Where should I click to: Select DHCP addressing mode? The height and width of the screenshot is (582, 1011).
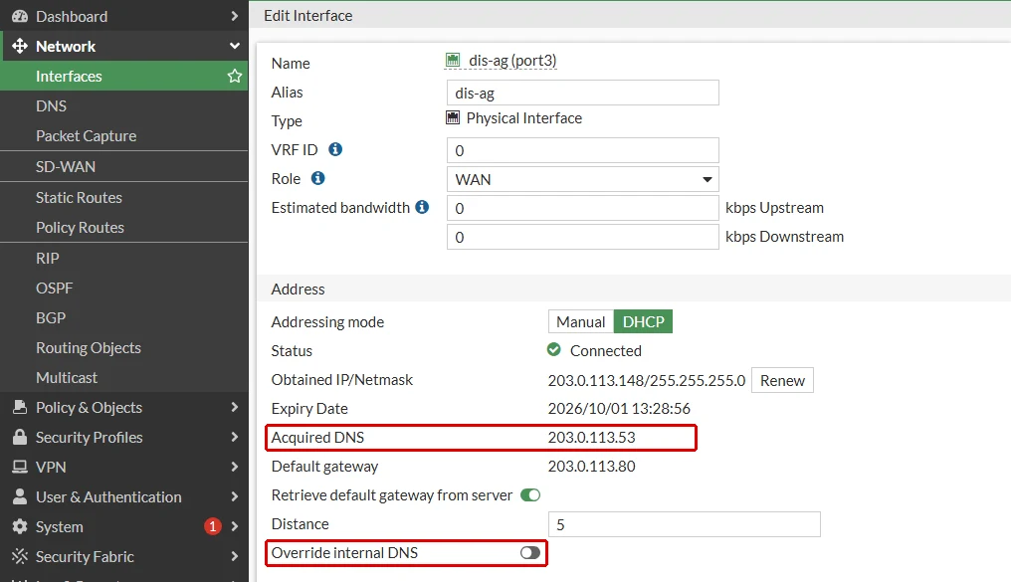(x=643, y=321)
